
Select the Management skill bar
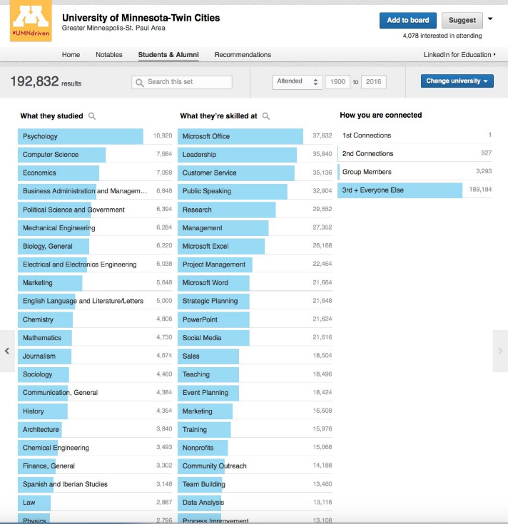[255, 228]
